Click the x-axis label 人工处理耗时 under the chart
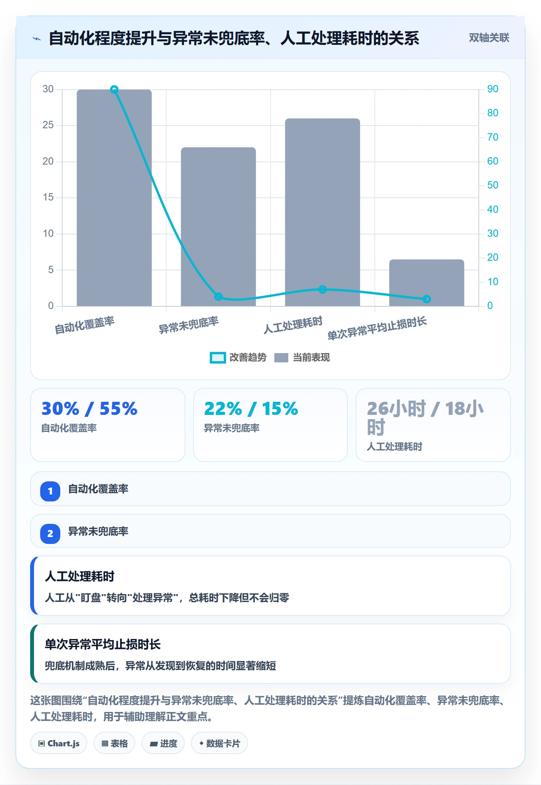The height and width of the screenshot is (785, 541). point(293,325)
